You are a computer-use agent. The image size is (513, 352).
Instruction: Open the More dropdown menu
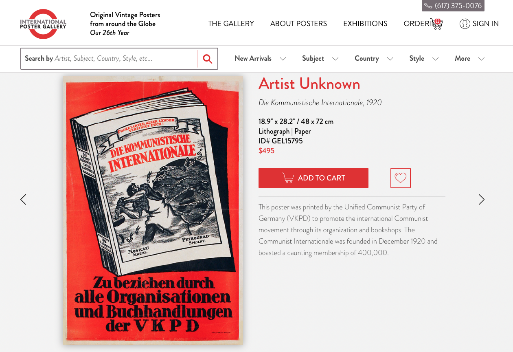coord(469,59)
